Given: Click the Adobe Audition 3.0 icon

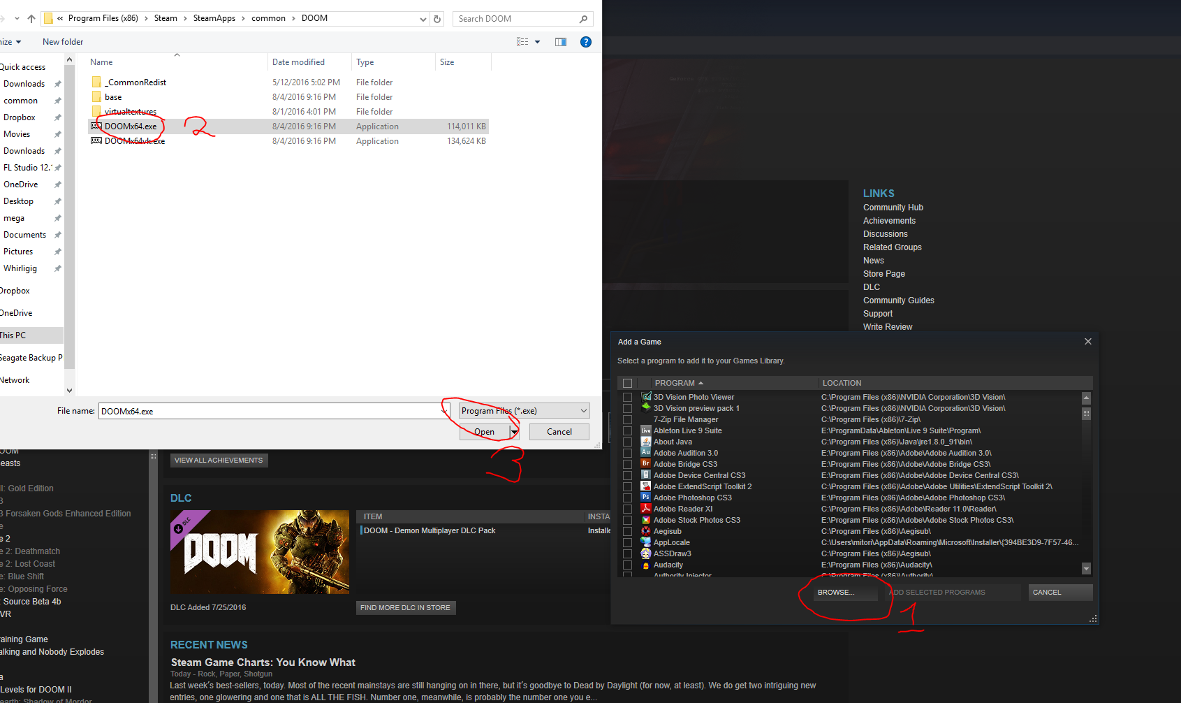Looking at the screenshot, I should 646,453.
